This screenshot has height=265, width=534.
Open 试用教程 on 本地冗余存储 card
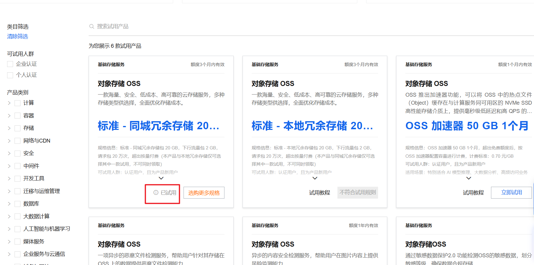click(320, 193)
